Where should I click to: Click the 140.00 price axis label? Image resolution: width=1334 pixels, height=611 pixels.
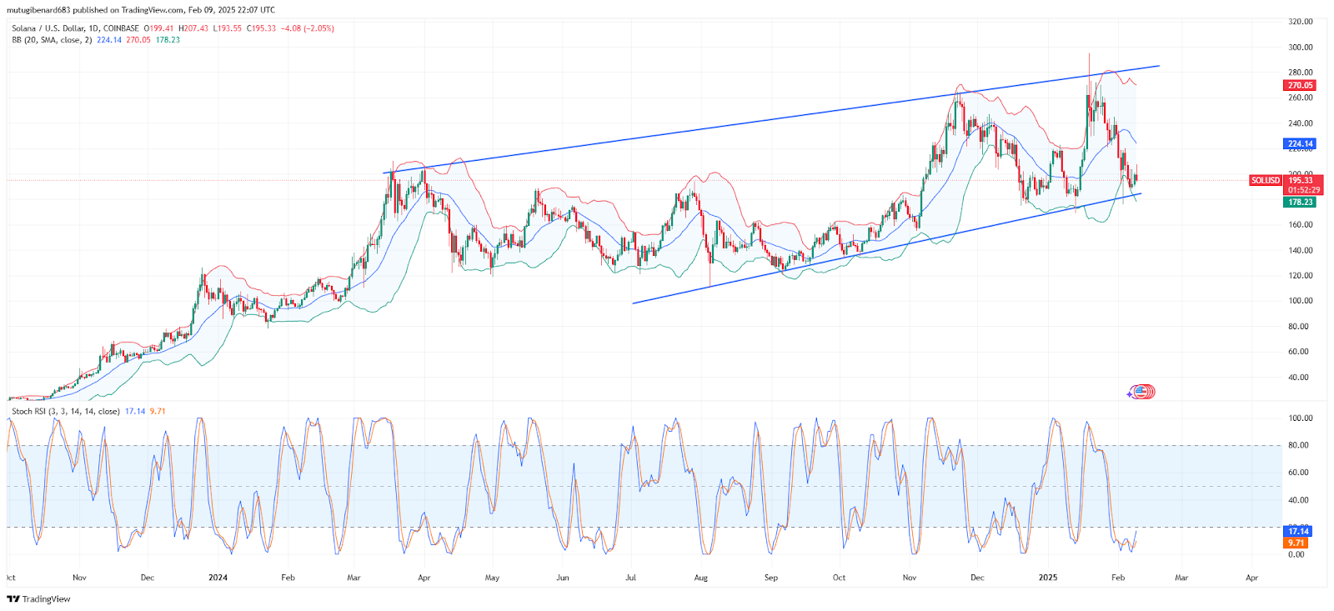1301,250
